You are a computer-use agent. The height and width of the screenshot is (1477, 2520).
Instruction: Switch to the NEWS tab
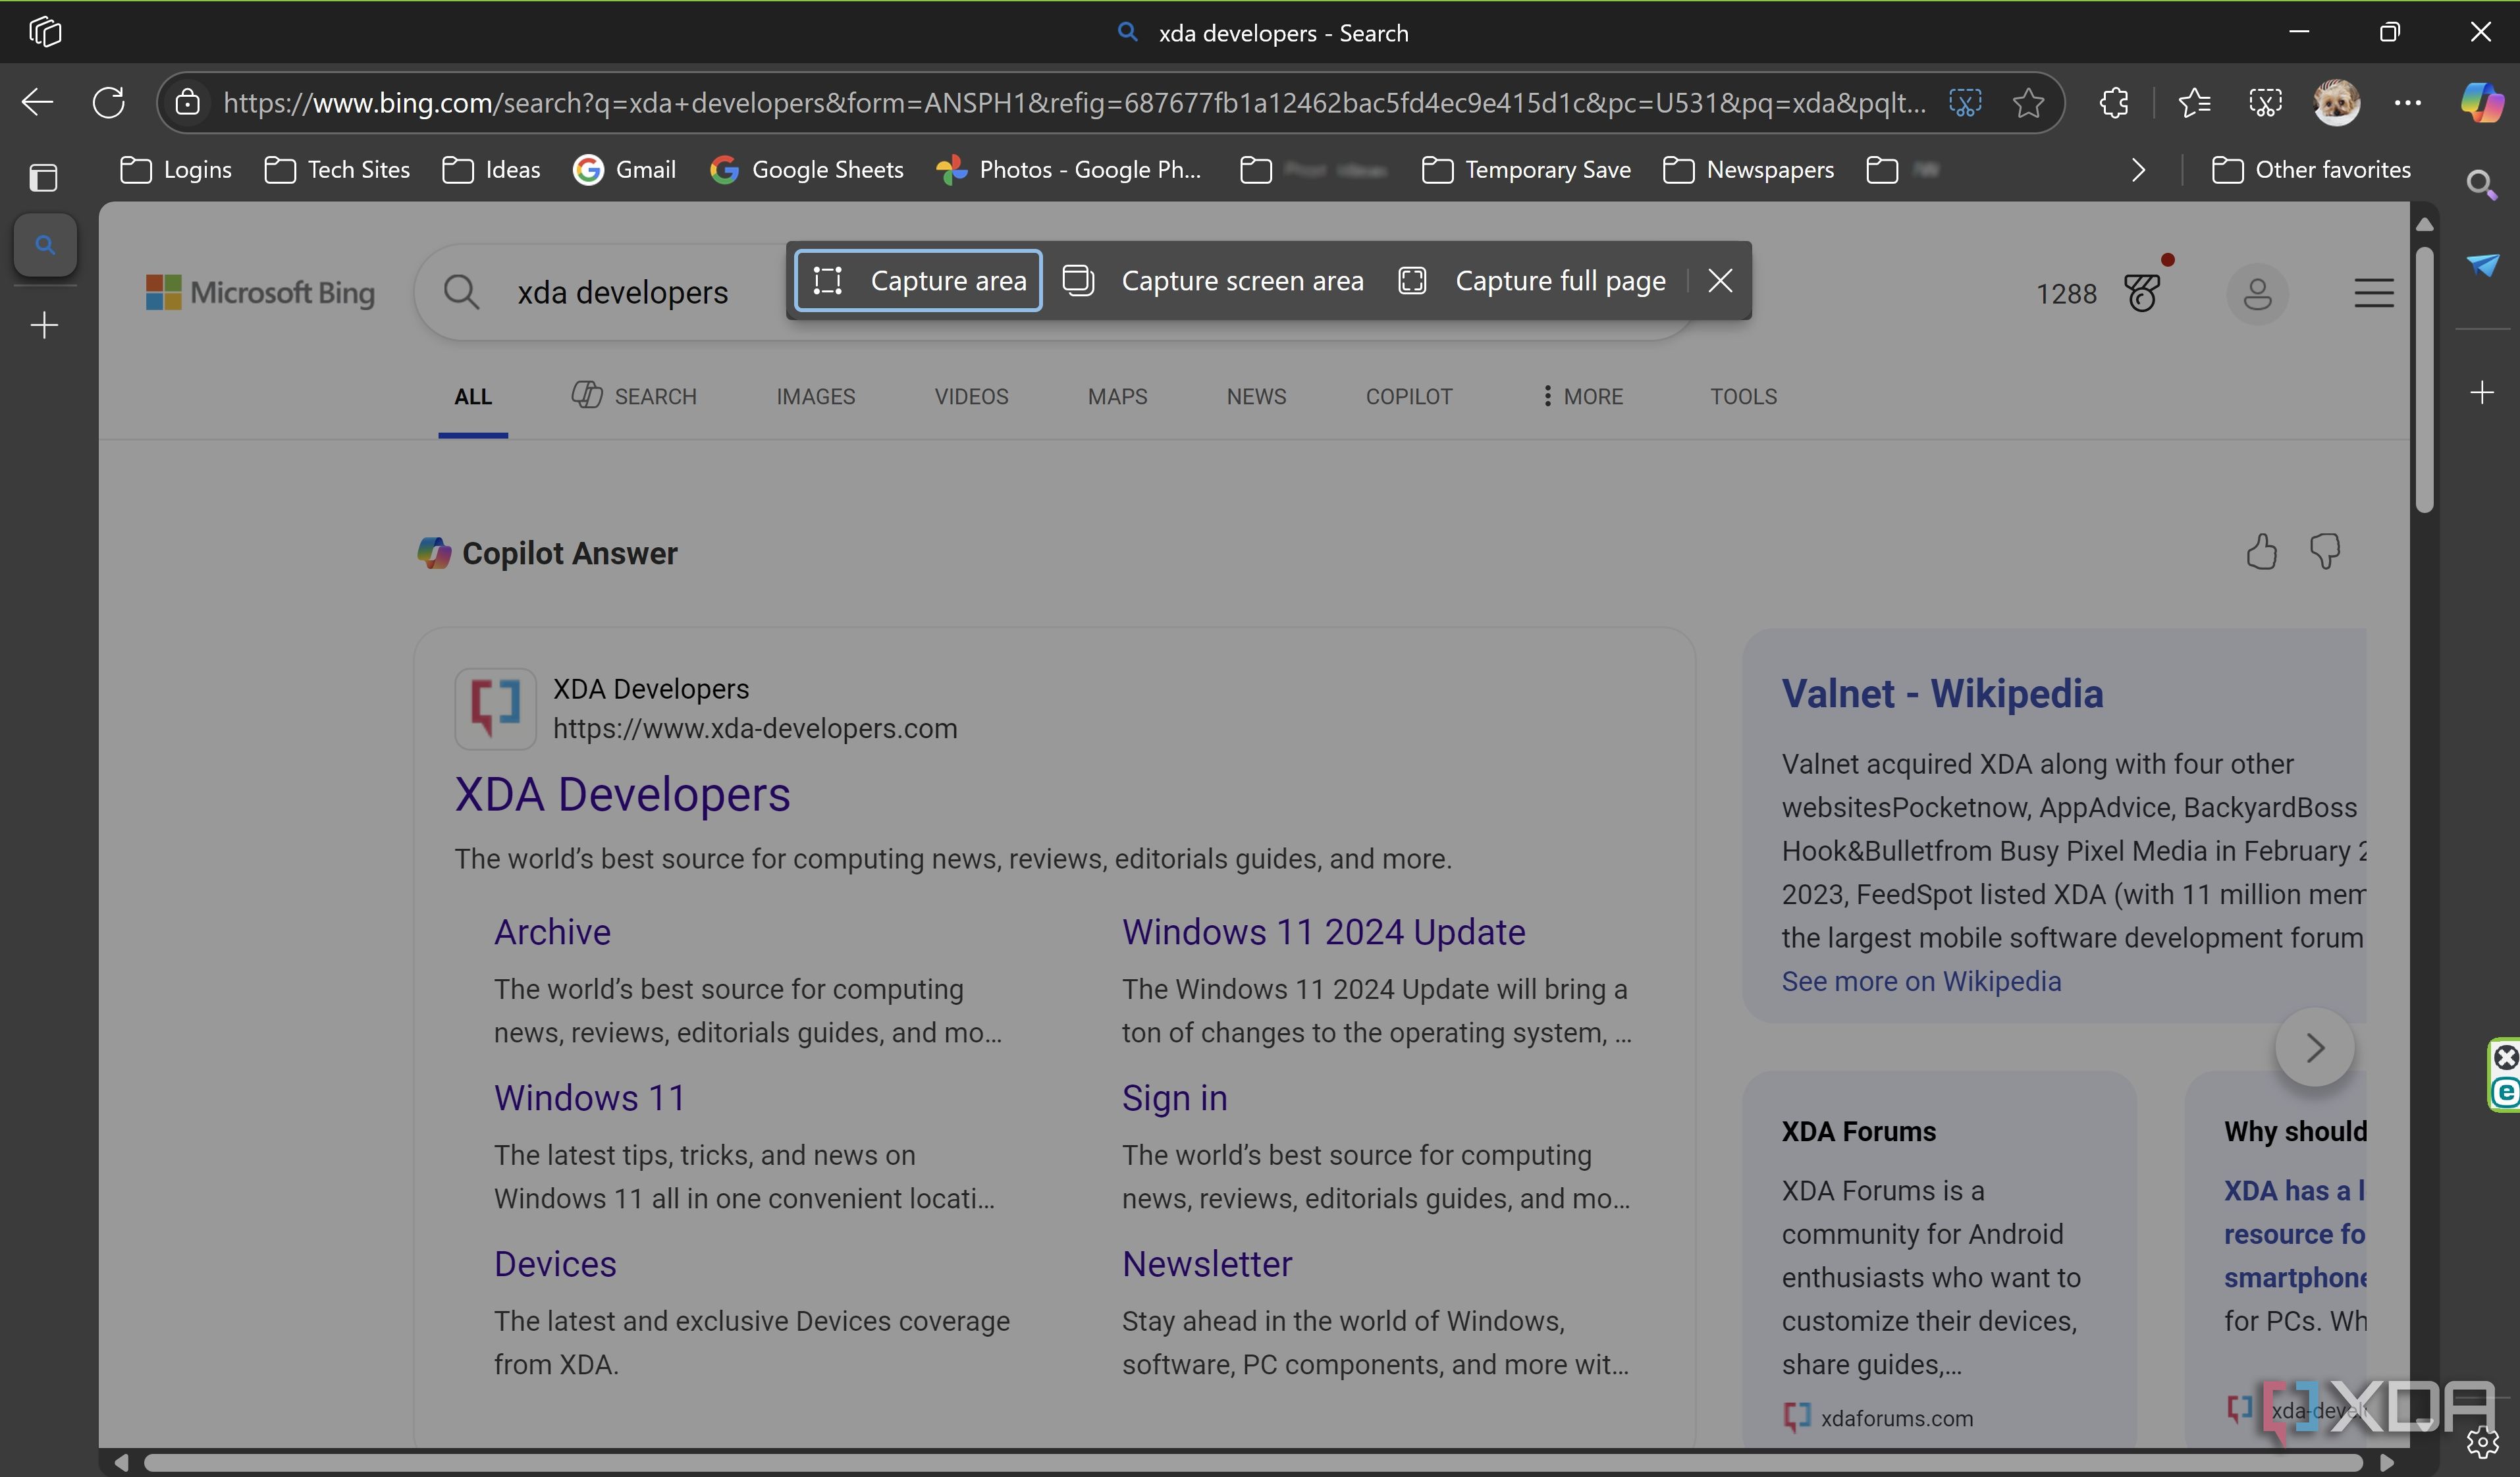tap(1256, 396)
